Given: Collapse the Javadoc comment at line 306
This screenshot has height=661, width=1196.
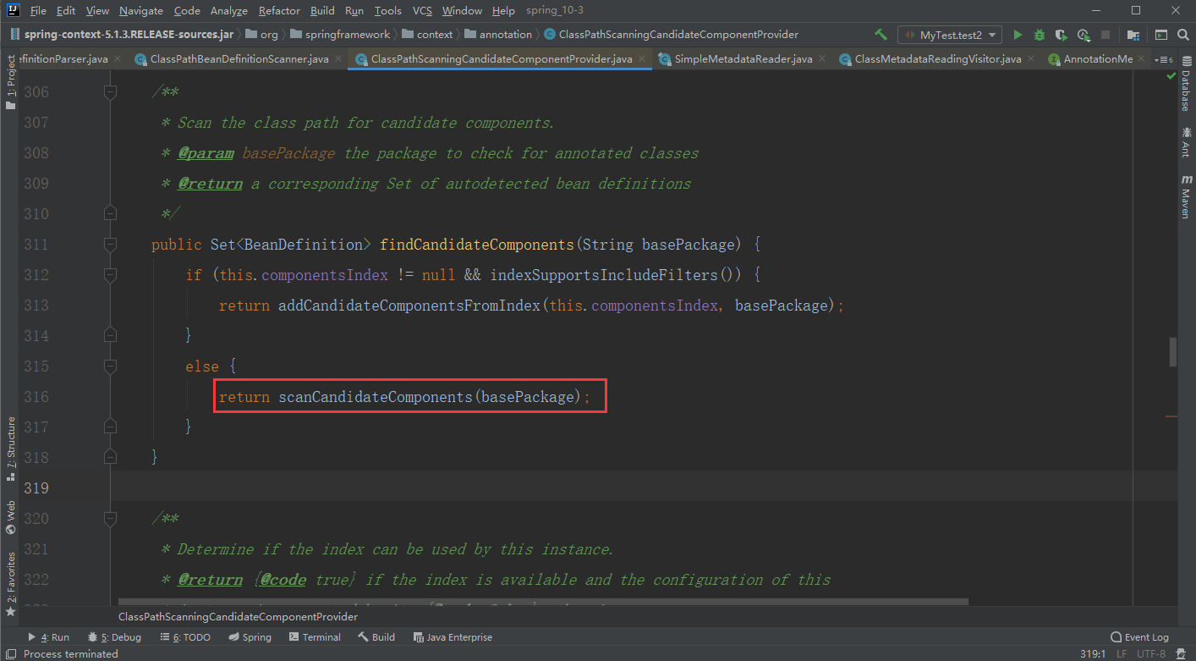Looking at the screenshot, I should tap(110, 91).
